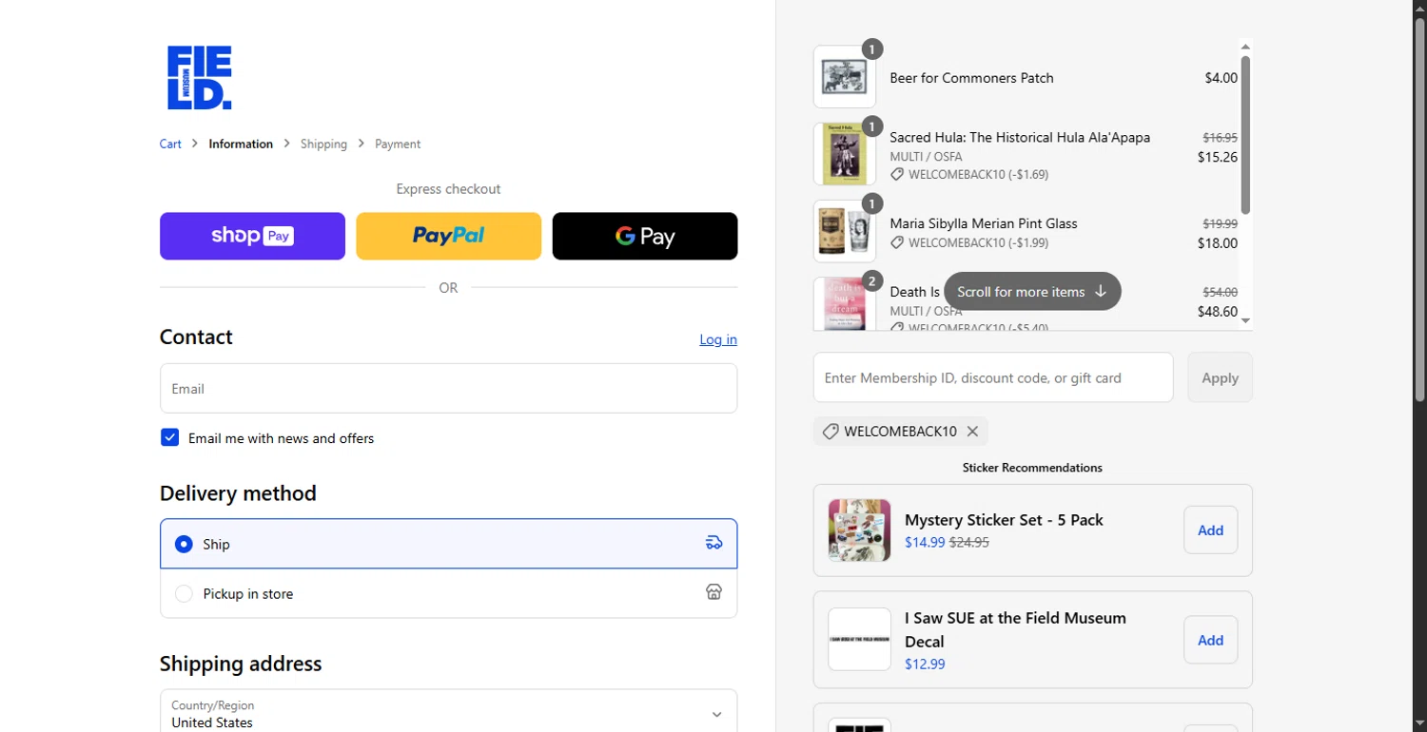Click the store pickup icon

pos(713,593)
